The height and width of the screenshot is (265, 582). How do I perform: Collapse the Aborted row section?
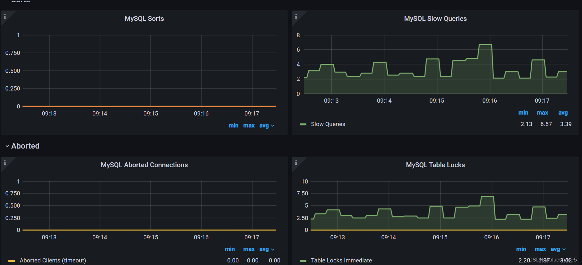tap(22, 146)
